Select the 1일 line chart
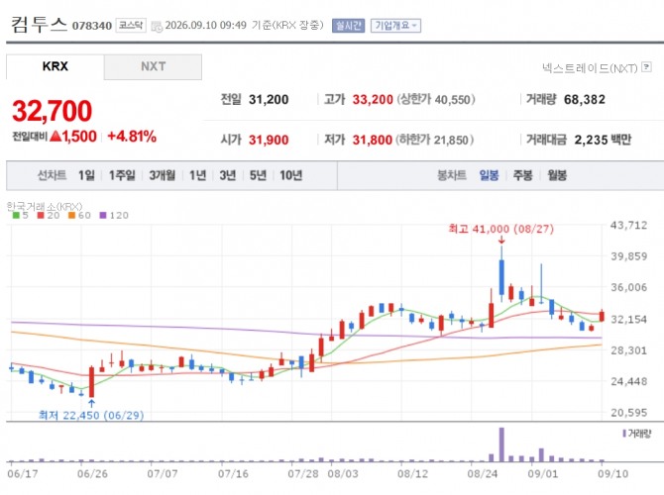Screen dimensions: 664x495 click(x=86, y=175)
